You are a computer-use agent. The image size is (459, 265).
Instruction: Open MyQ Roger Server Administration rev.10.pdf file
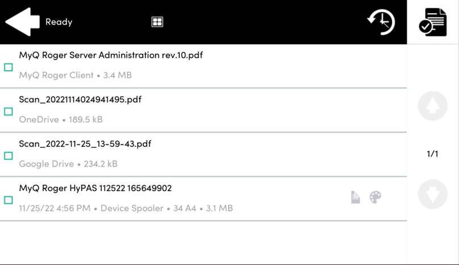point(111,56)
